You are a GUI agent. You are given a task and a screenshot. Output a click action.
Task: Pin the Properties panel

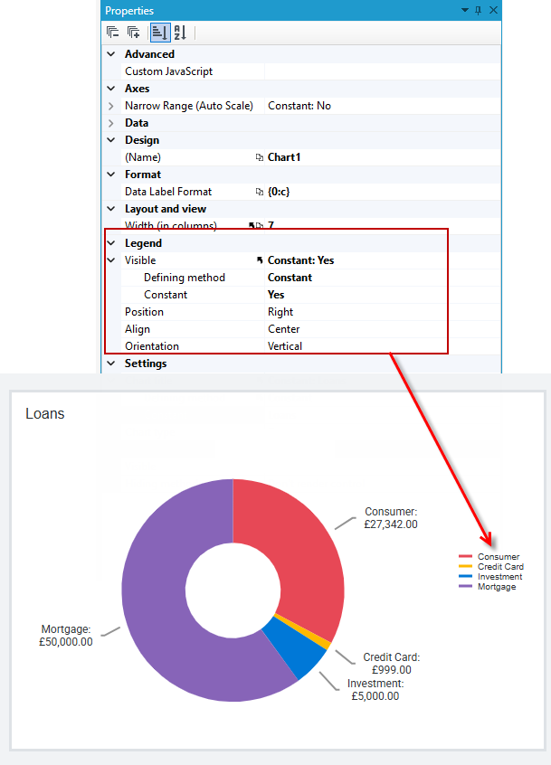[x=479, y=10]
